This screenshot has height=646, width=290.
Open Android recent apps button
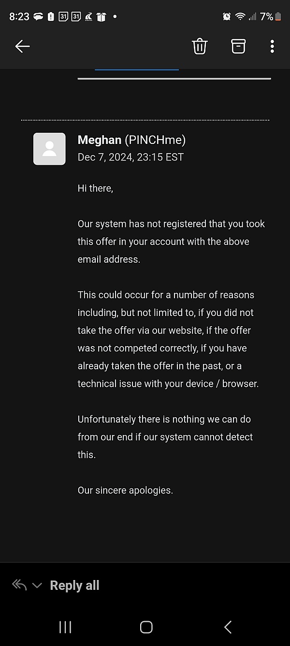pos(65,627)
